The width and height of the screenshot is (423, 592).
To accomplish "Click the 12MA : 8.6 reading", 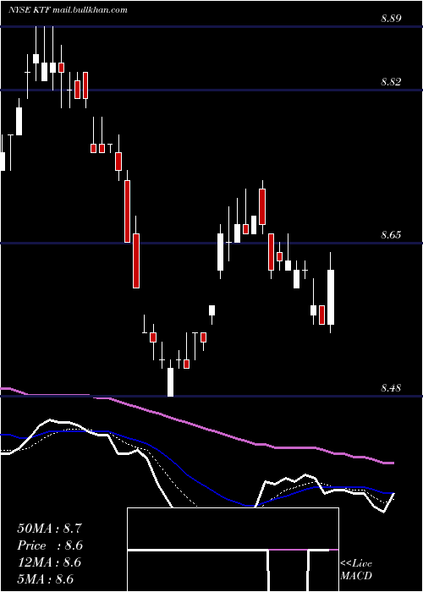I will pyautogui.click(x=49, y=562).
